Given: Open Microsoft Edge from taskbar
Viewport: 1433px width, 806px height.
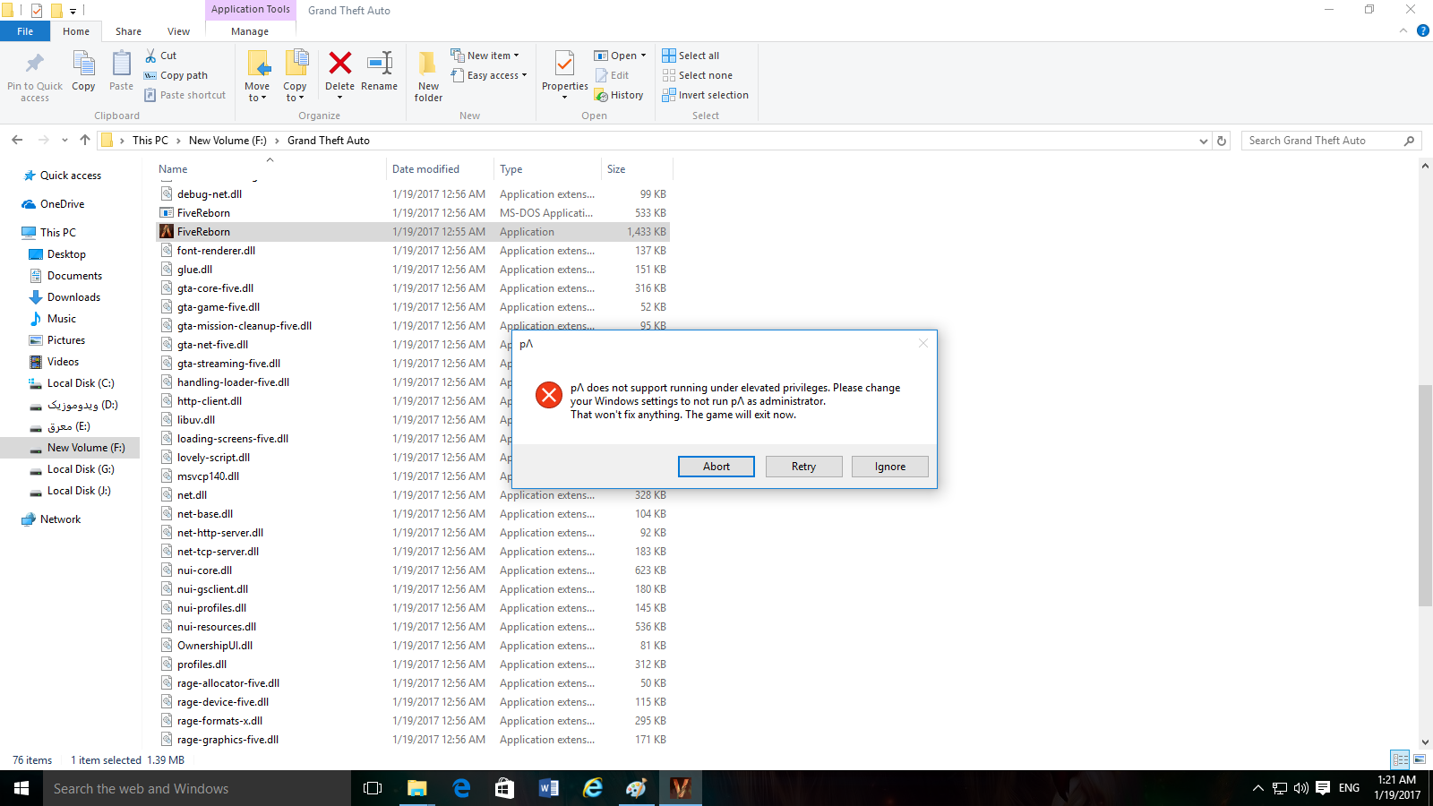Looking at the screenshot, I should [x=461, y=788].
